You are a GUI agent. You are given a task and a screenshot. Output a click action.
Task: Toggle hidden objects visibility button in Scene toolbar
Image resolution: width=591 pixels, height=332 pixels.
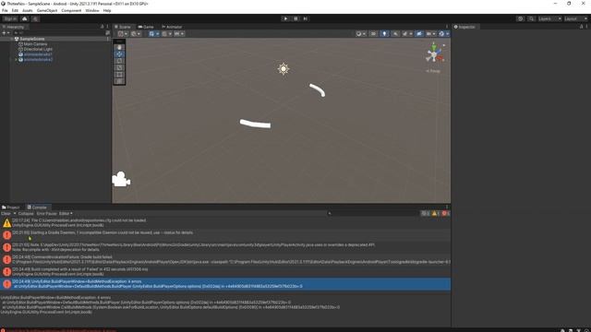pos(419,34)
